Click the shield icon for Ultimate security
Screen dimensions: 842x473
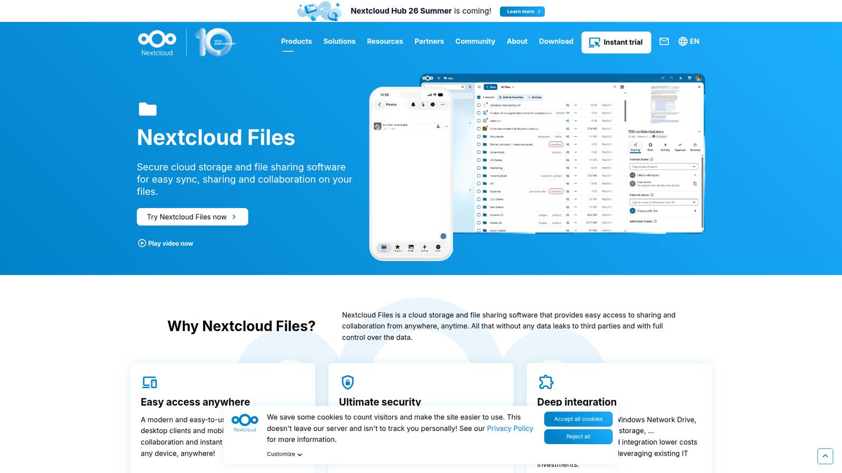[x=348, y=382]
